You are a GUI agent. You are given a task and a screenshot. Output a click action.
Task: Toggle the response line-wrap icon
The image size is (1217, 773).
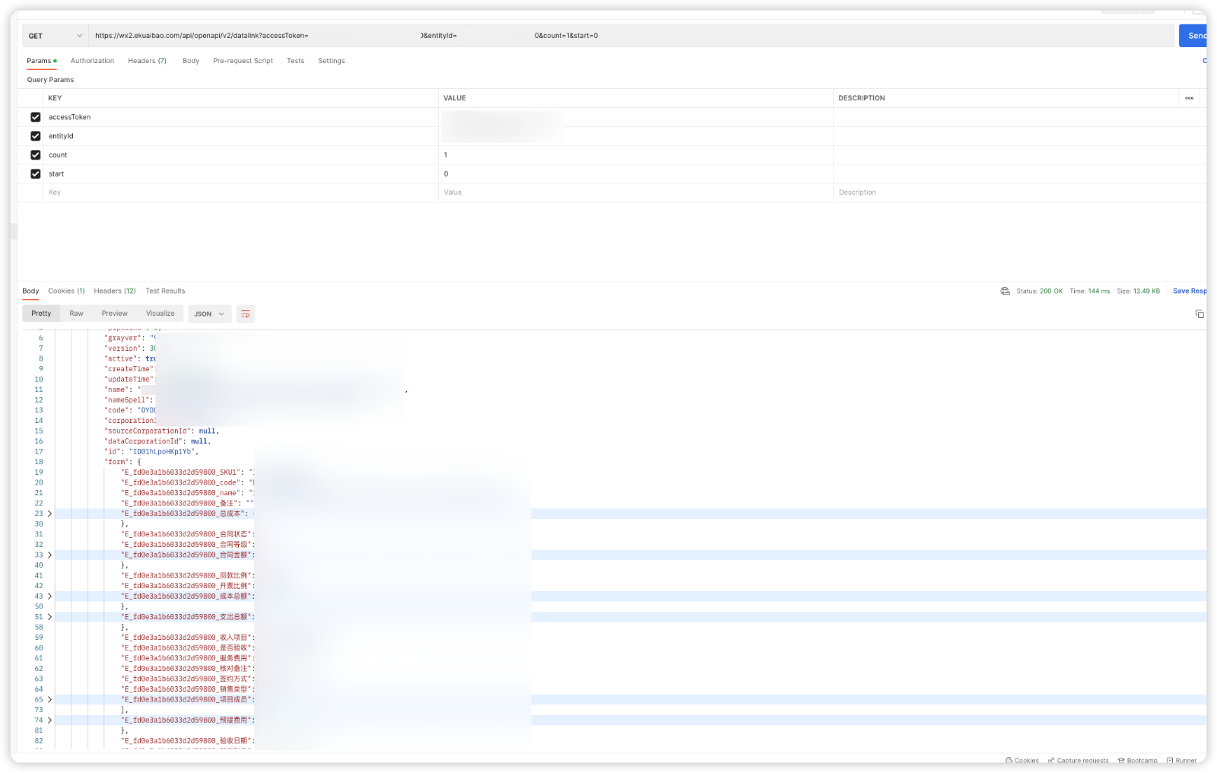245,313
